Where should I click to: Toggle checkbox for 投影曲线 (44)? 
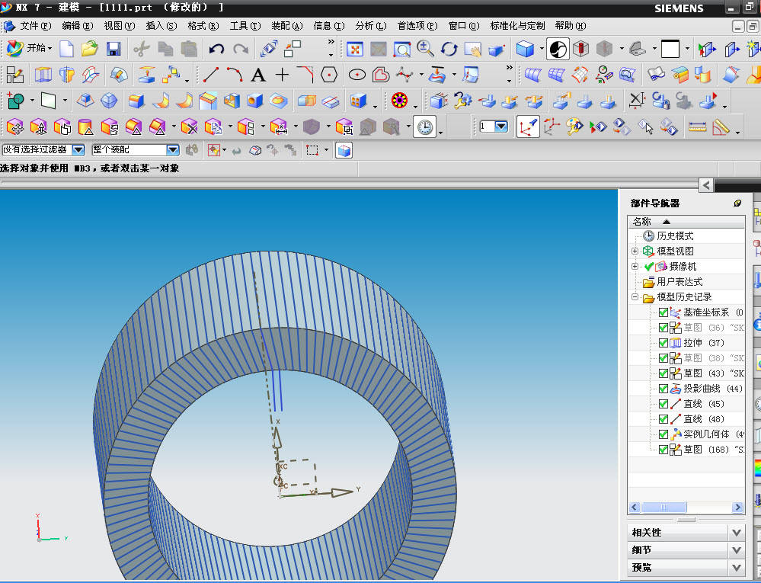tap(663, 389)
